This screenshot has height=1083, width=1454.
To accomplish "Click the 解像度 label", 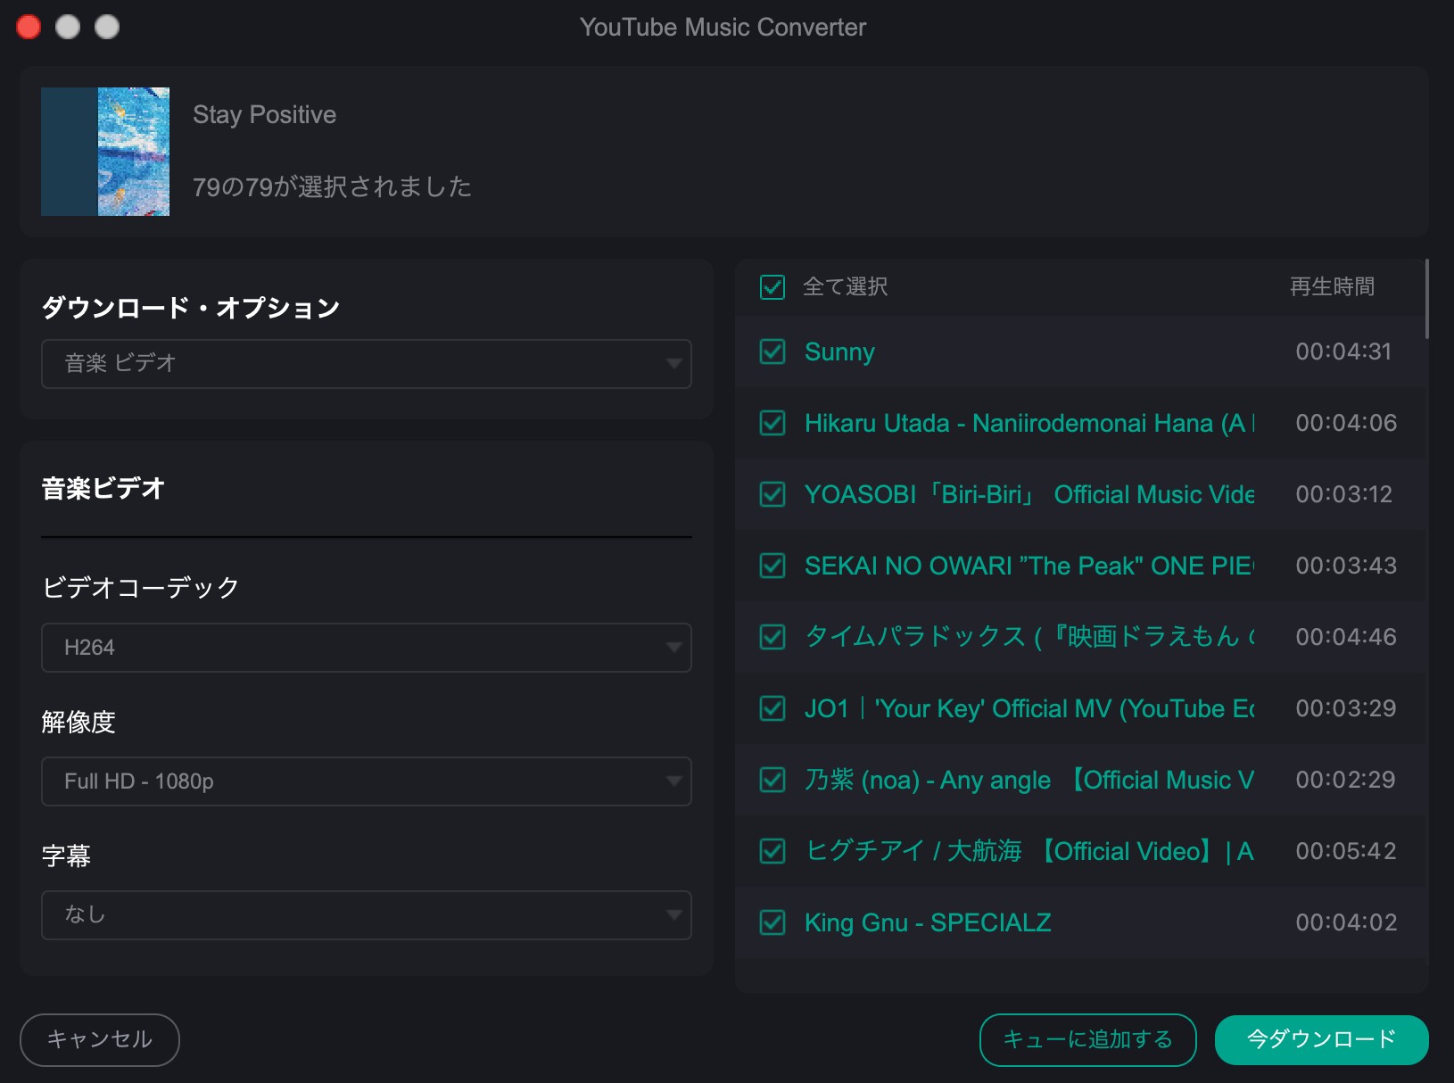I will [x=78, y=722].
